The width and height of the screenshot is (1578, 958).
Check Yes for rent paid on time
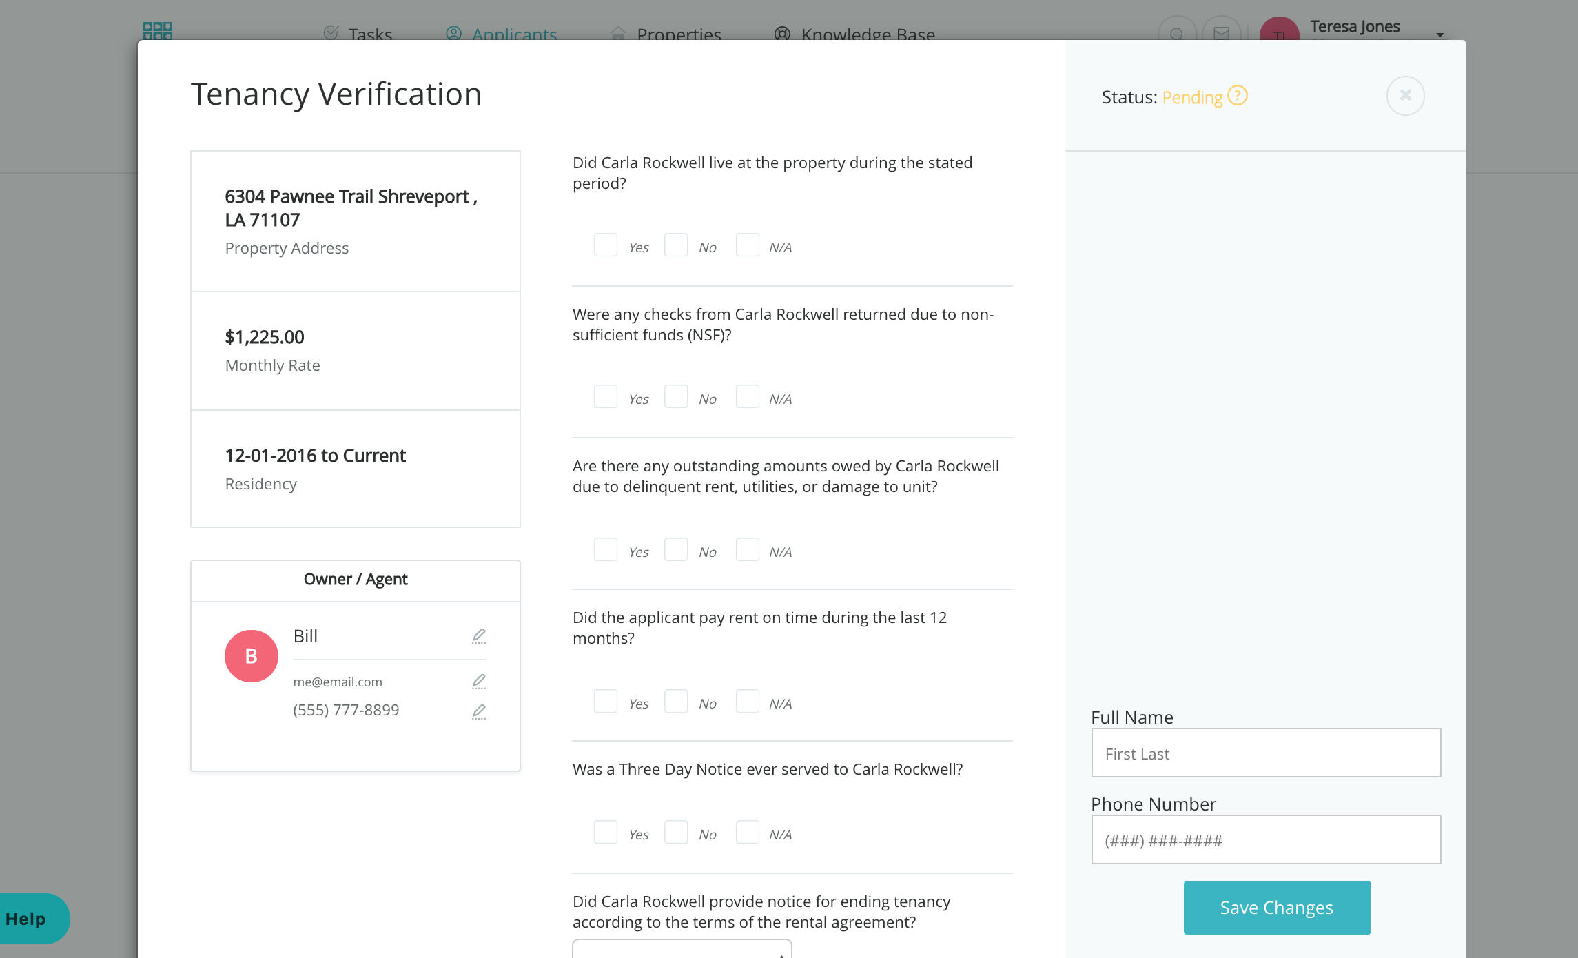606,702
